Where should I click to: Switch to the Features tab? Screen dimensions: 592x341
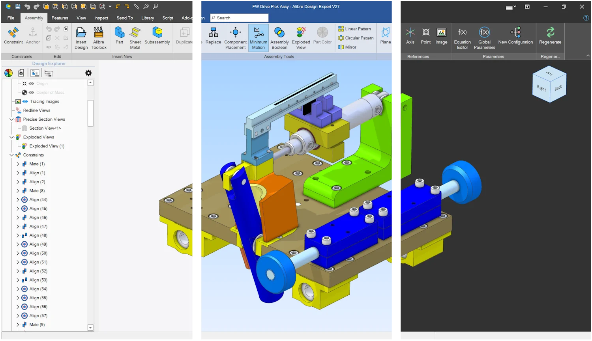[60, 18]
